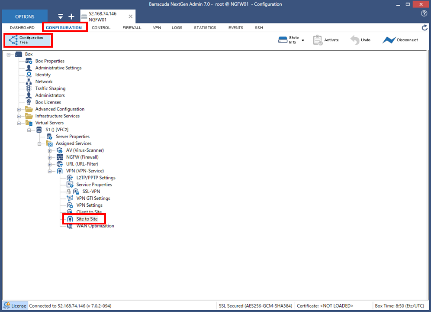Select the 52.168.74.146 NGFW01 connection tab
The height and width of the screenshot is (312, 431).
(x=108, y=16)
